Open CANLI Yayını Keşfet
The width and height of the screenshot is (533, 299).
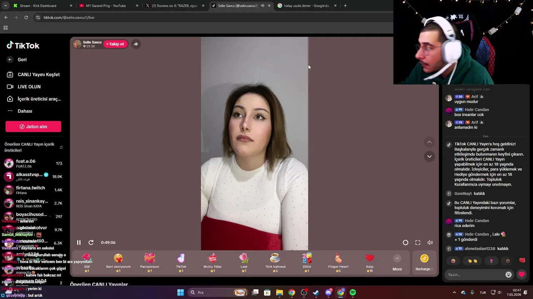coord(33,75)
